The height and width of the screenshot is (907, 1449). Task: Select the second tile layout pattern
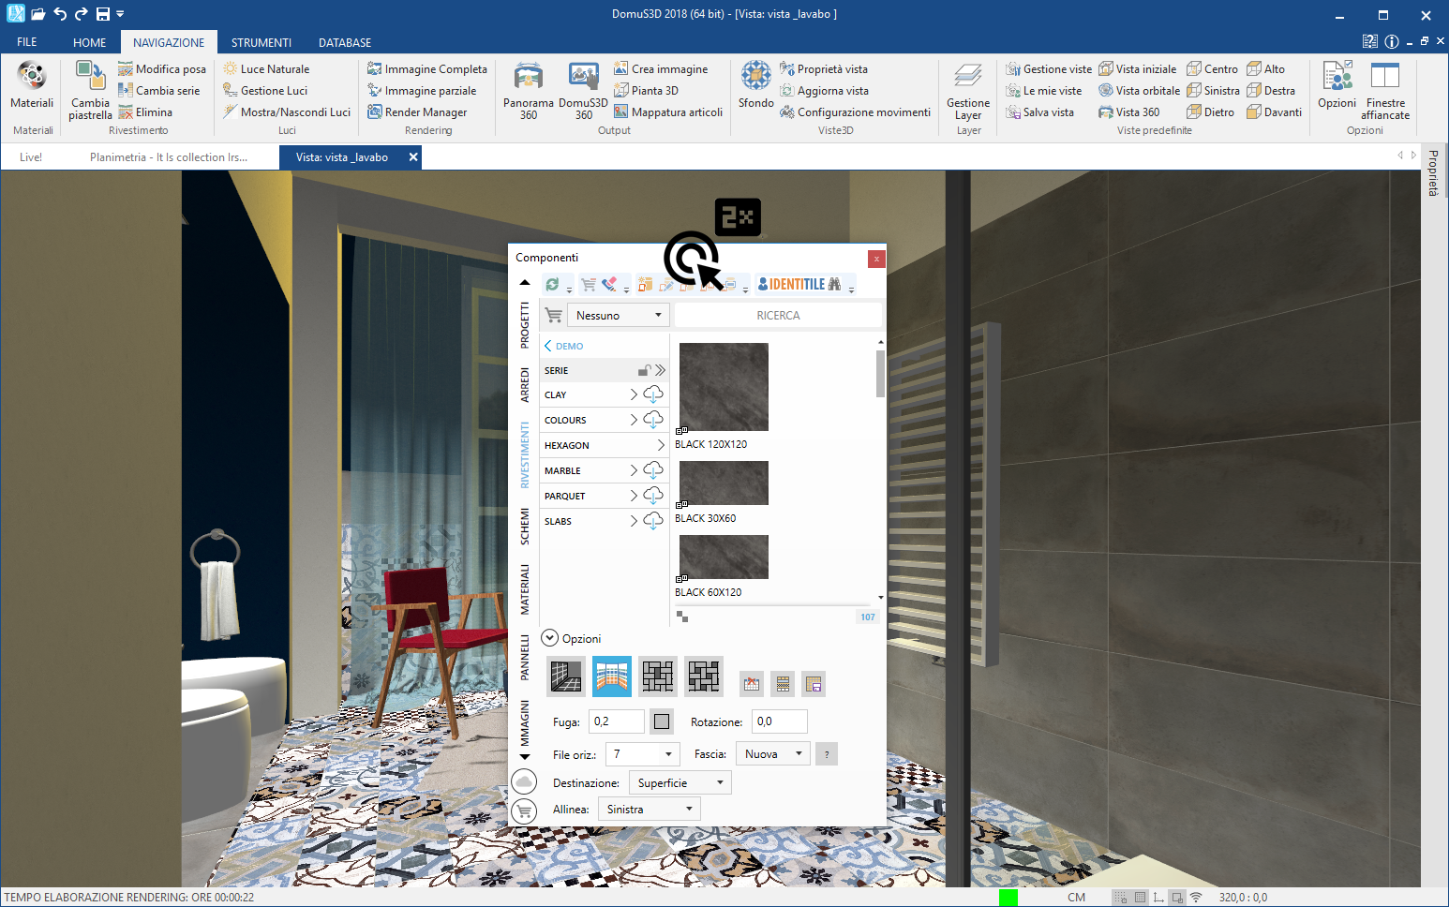pos(612,676)
